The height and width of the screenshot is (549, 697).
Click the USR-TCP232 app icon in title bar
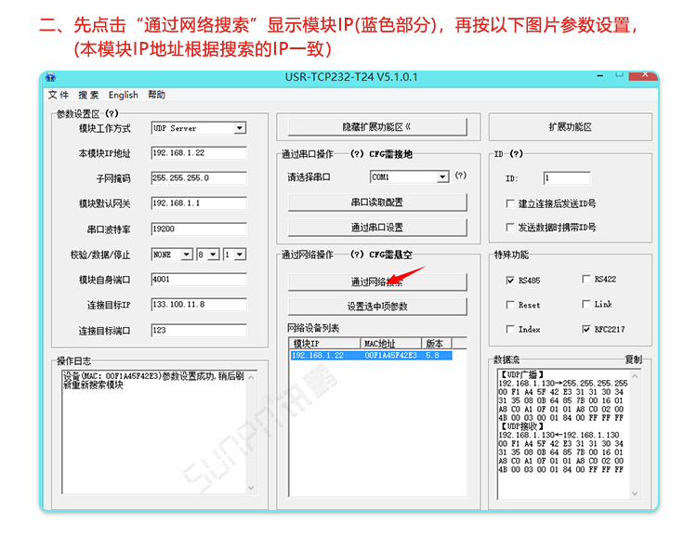pyautogui.click(x=51, y=77)
